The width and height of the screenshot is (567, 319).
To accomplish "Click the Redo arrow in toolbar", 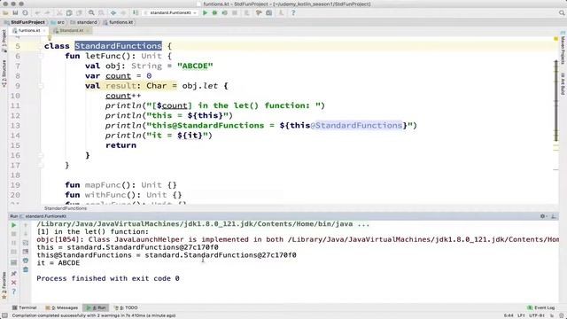I will click(x=47, y=12).
